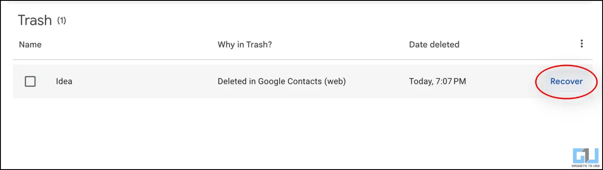The height and width of the screenshot is (170, 603).
Task: Recover the deleted Idea contact
Action: point(566,81)
